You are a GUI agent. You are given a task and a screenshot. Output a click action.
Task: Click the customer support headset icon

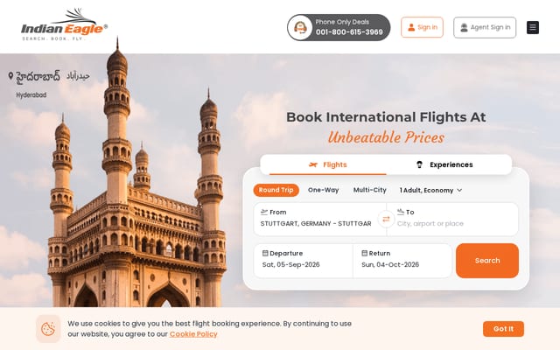coord(300,27)
